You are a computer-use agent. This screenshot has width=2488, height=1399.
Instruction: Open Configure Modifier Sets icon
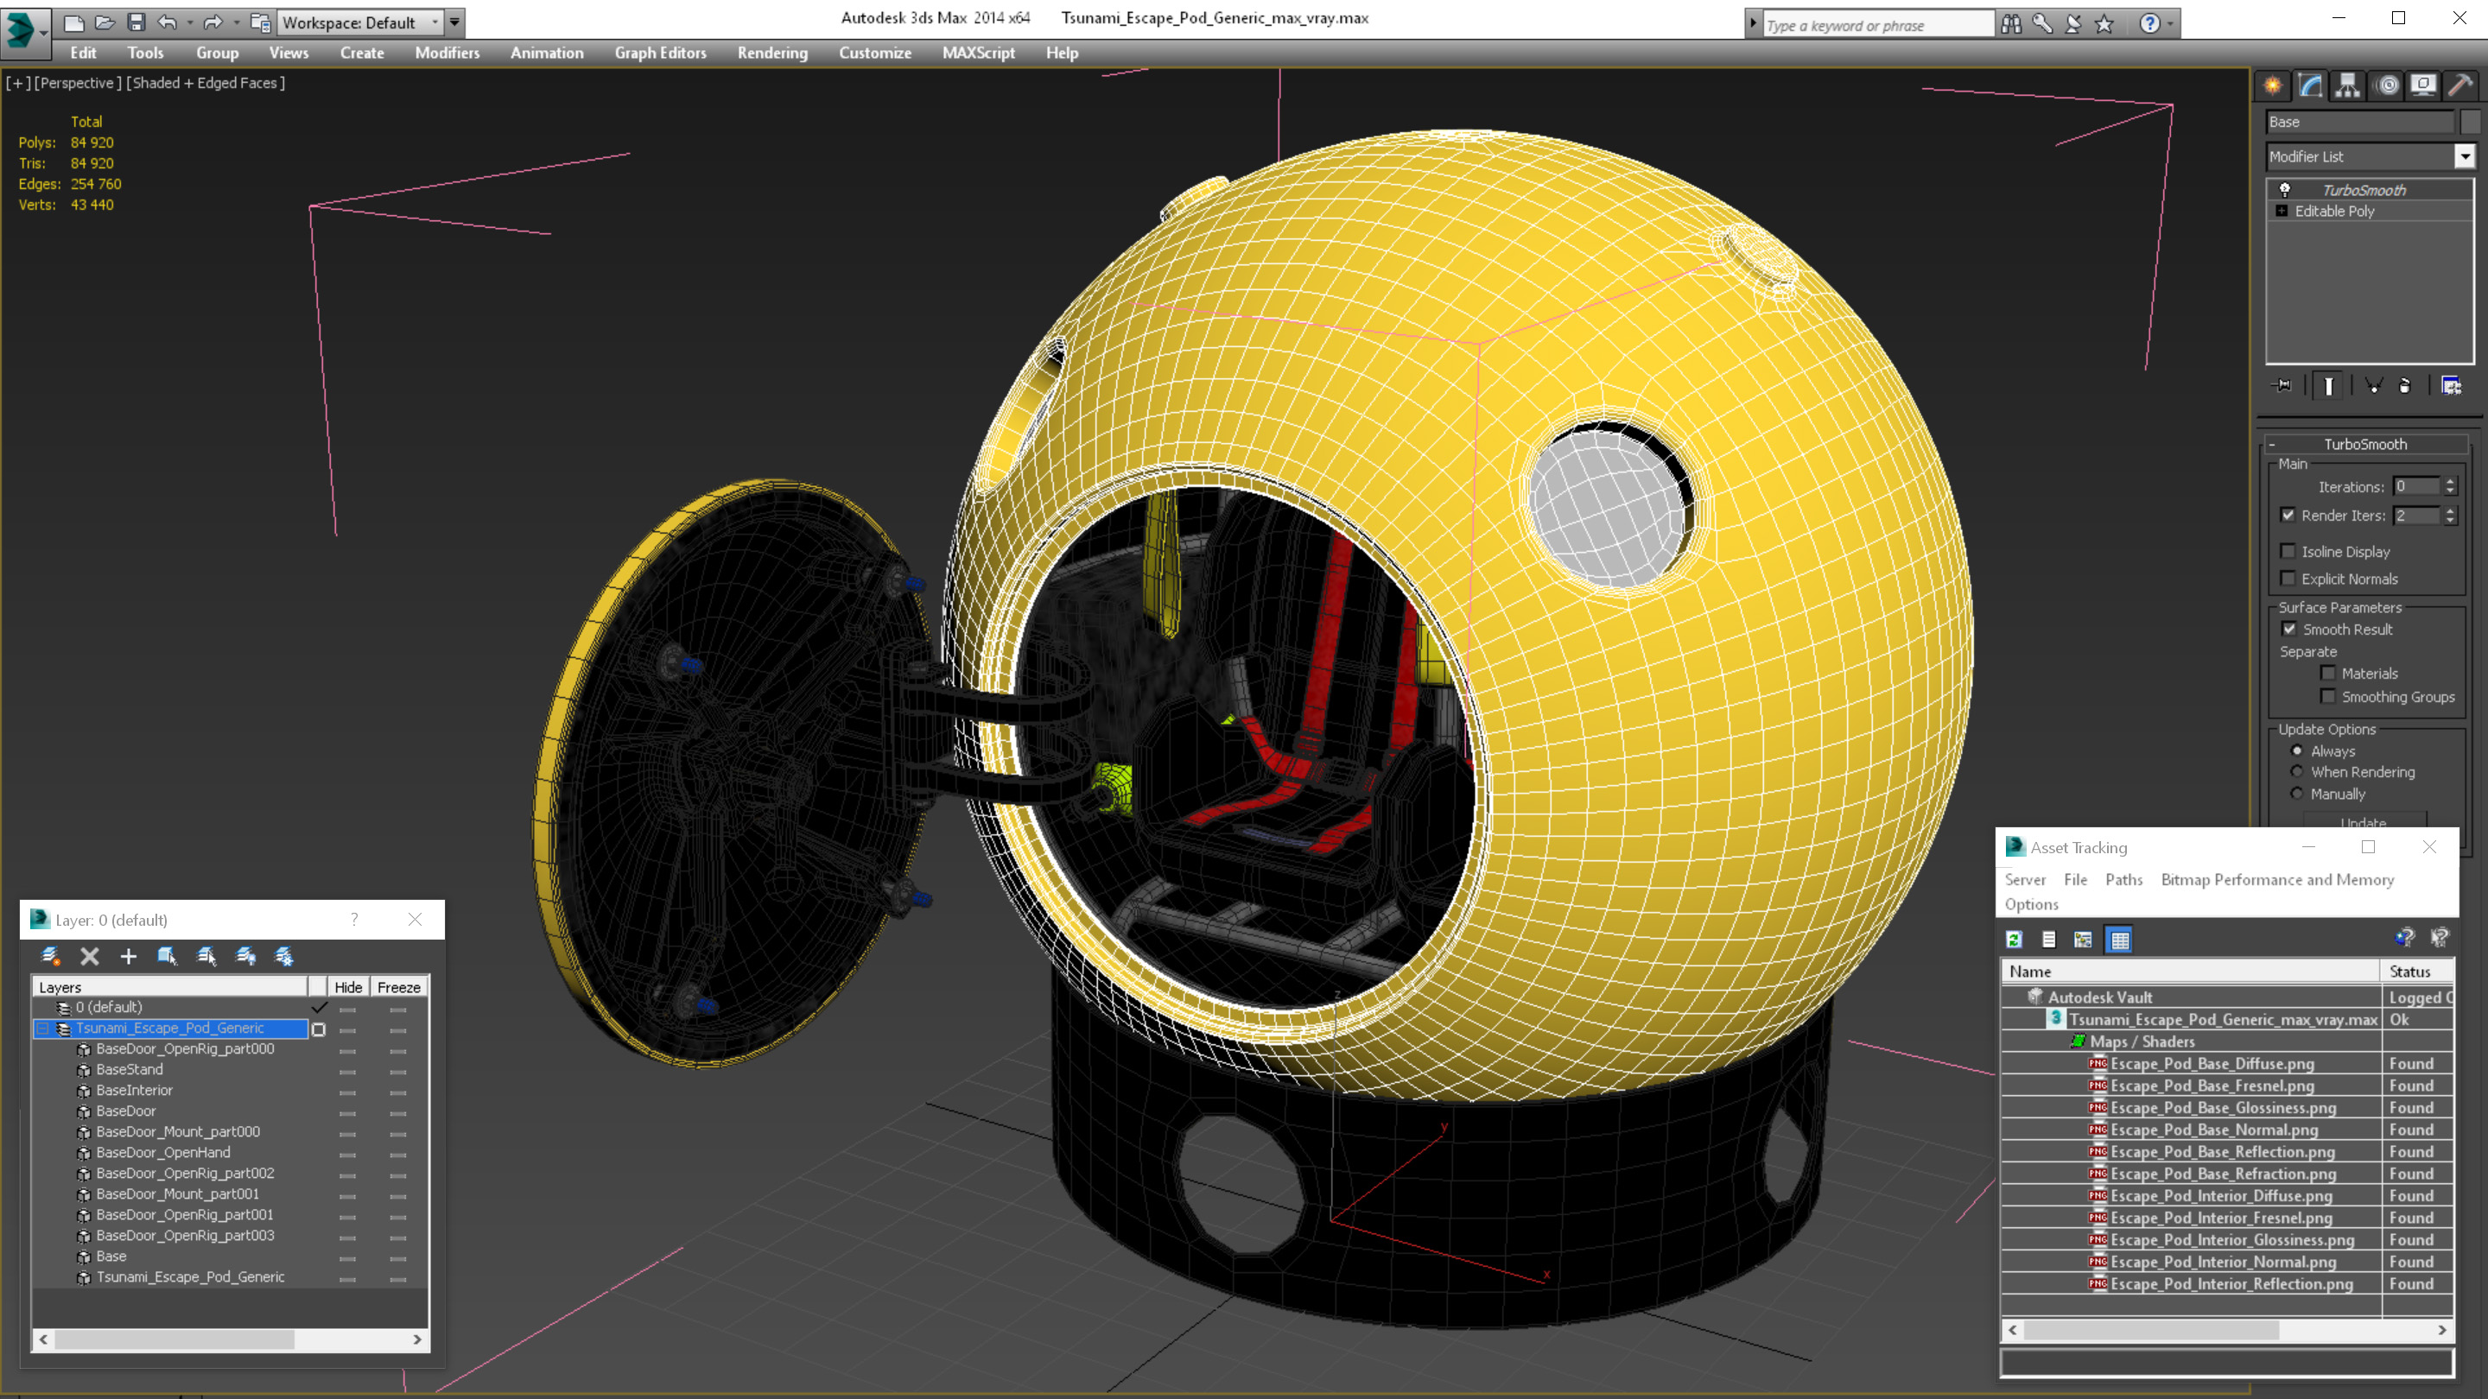(x=2452, y=386)
